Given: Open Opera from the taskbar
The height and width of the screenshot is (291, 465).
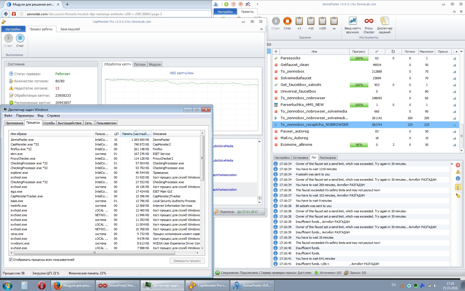Looking at the screenshot, I should [x=42, y=285].
